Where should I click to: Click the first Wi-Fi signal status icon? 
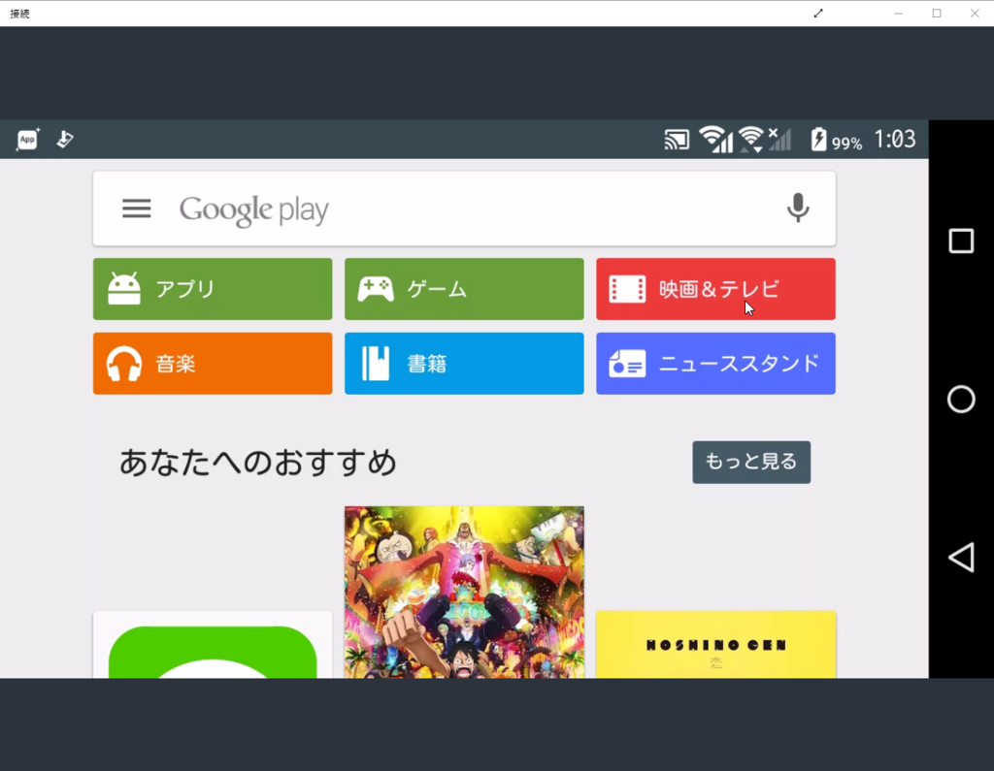click(715, 140)
